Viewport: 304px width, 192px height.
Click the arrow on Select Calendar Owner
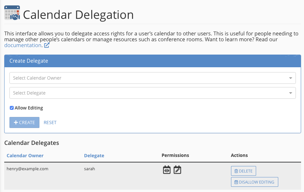290,78
